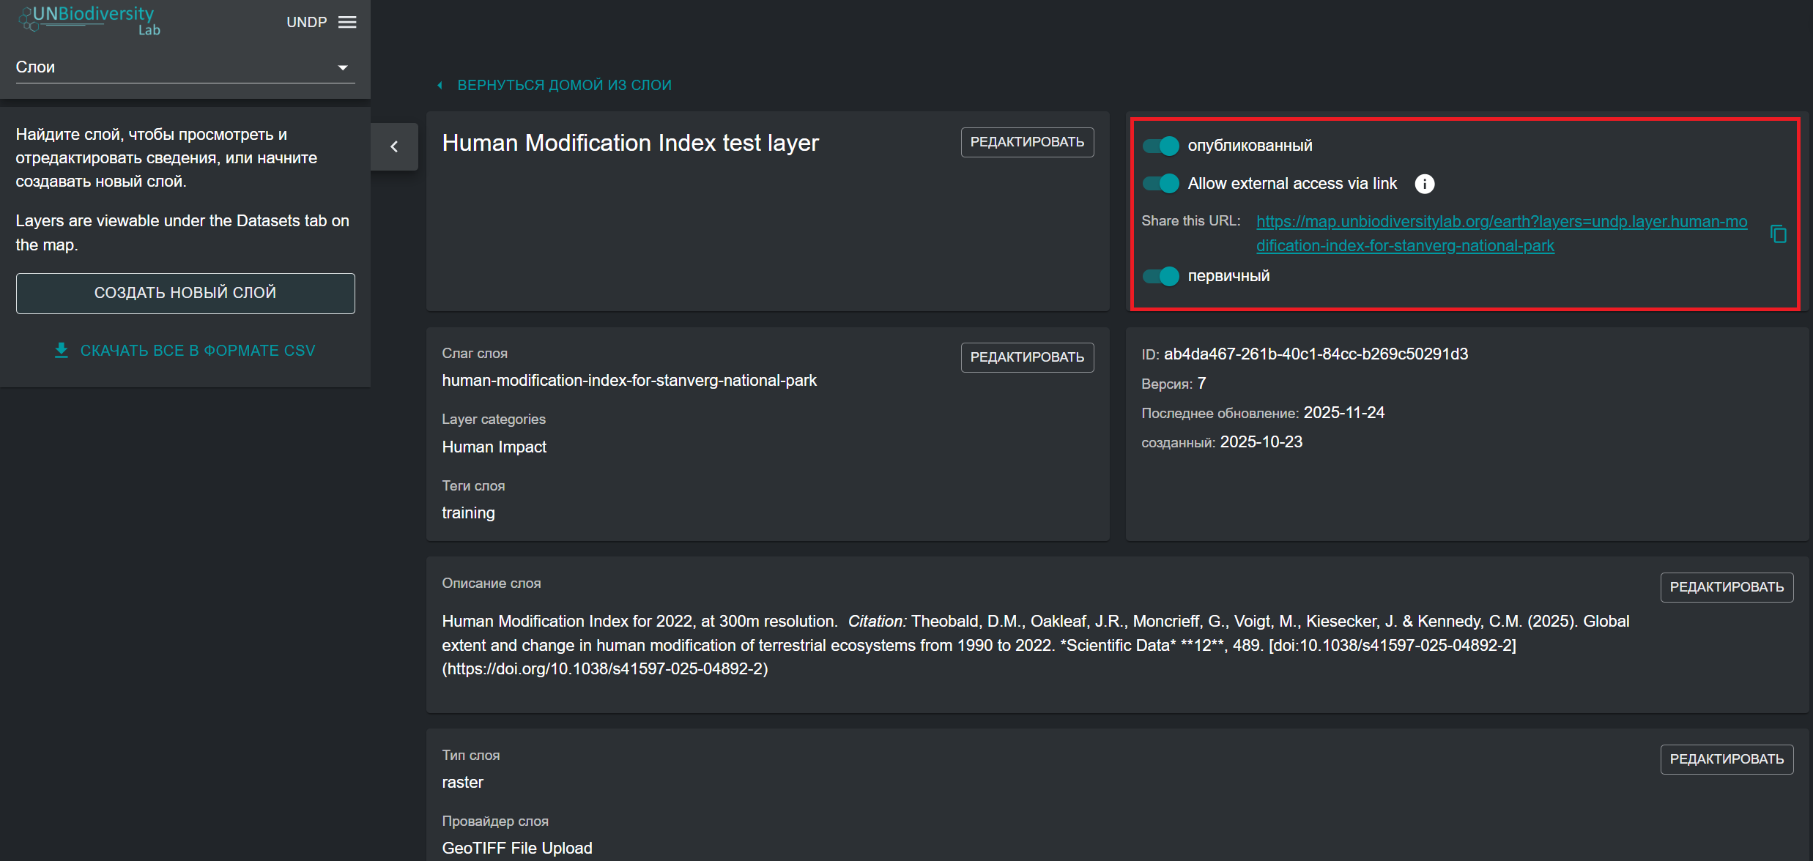Toggle the опубликованный switch
Image resolution: width=1813 pixels, height=861 pixels.
(x=1161, y=146)
